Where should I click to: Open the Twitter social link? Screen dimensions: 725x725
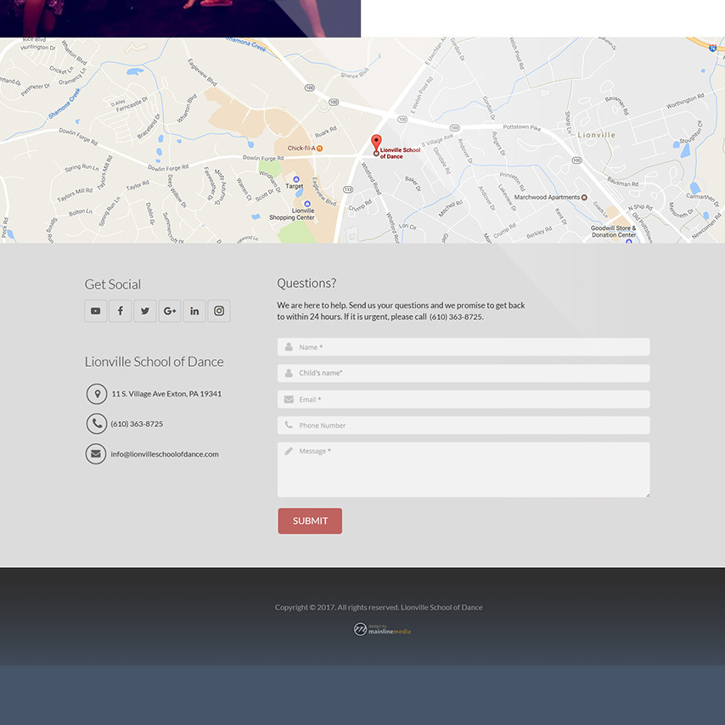145,311
